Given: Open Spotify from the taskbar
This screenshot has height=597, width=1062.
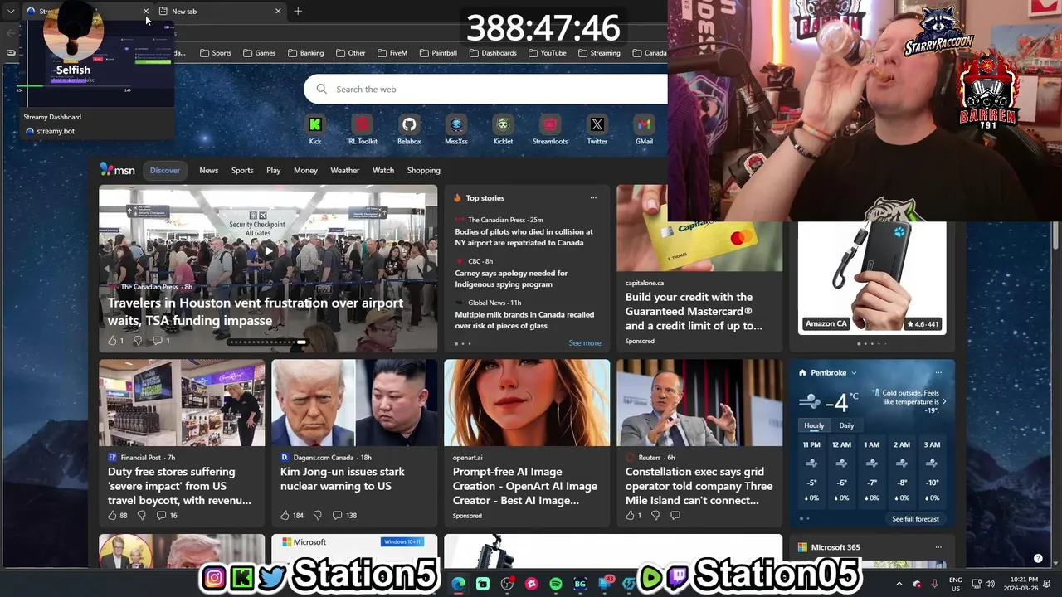Looking at the screenshot, I should pos(556,584).
